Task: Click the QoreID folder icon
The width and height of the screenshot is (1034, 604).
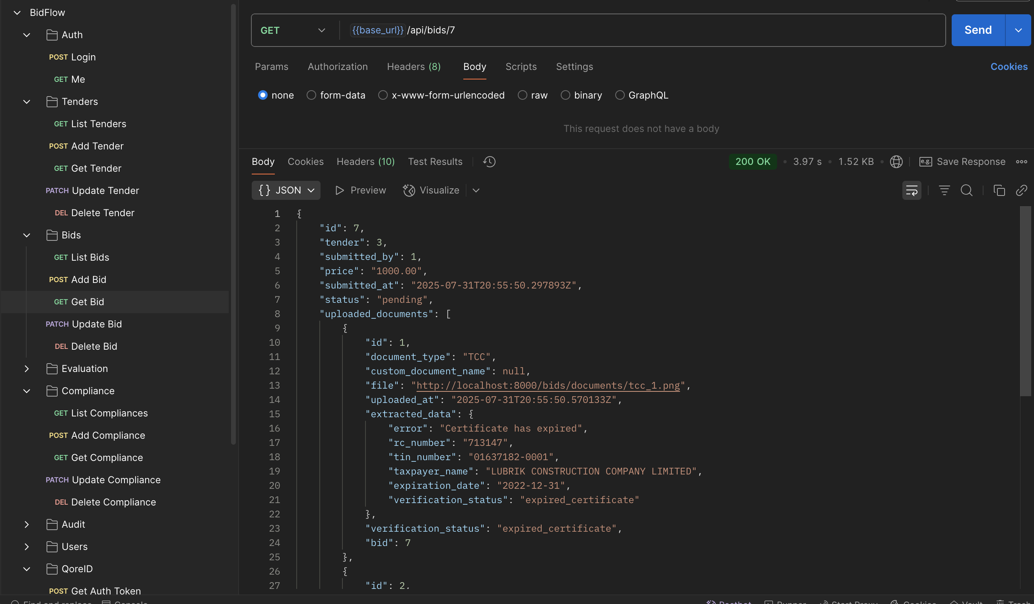Action: pyautogui.click(x=52, y=569)
